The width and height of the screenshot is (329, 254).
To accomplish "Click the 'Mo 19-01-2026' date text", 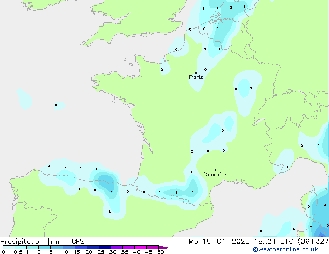I will [x=219, y=242].
